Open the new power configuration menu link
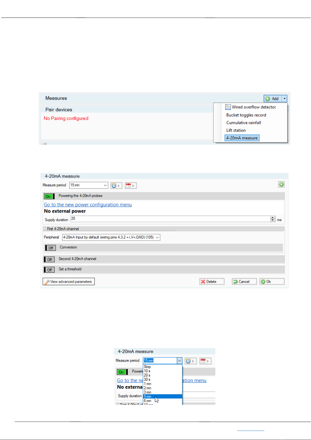Screen dimensions: 311x440 [x=88, y=205]
